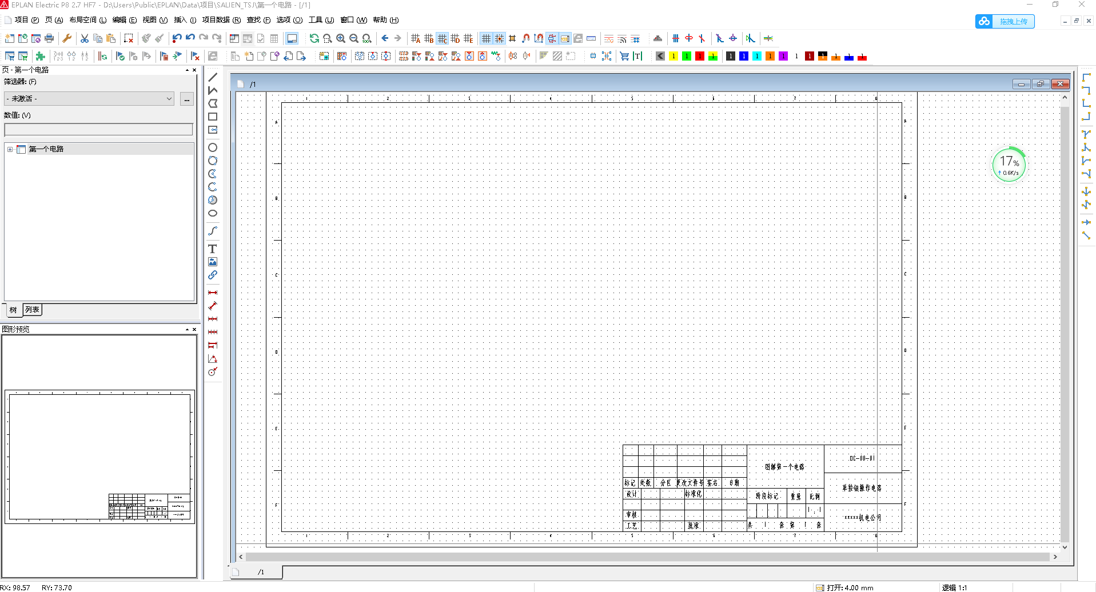Select the Line drawing tool

(x=213, y=77)
